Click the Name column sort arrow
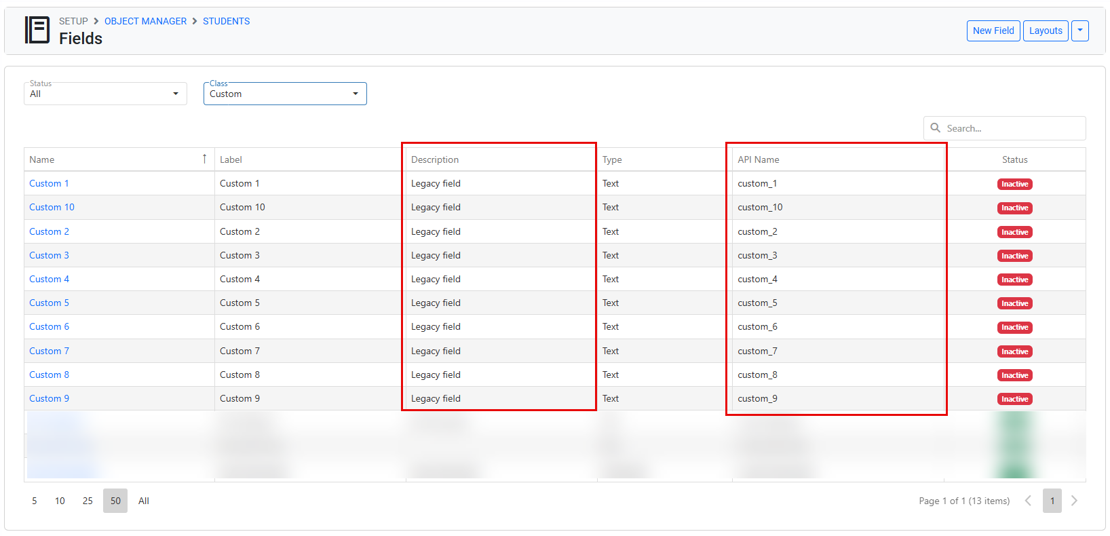The width and height of the screenshot is (1110, 536). tap(204, 159)
